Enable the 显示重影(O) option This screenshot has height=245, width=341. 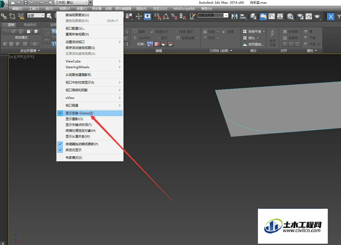90,119
